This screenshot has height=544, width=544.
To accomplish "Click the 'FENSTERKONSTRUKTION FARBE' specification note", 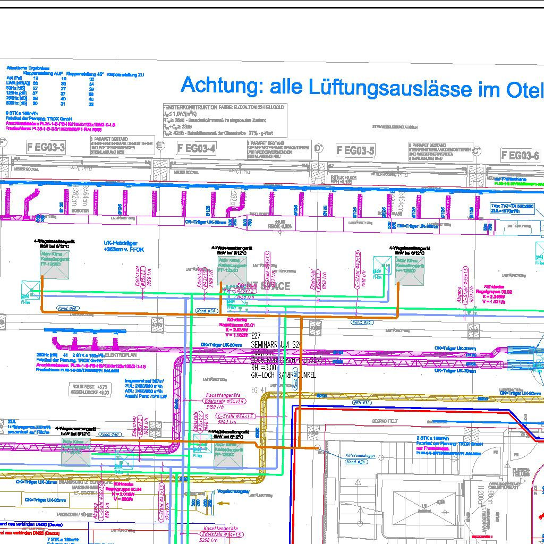I will point(225,120).
